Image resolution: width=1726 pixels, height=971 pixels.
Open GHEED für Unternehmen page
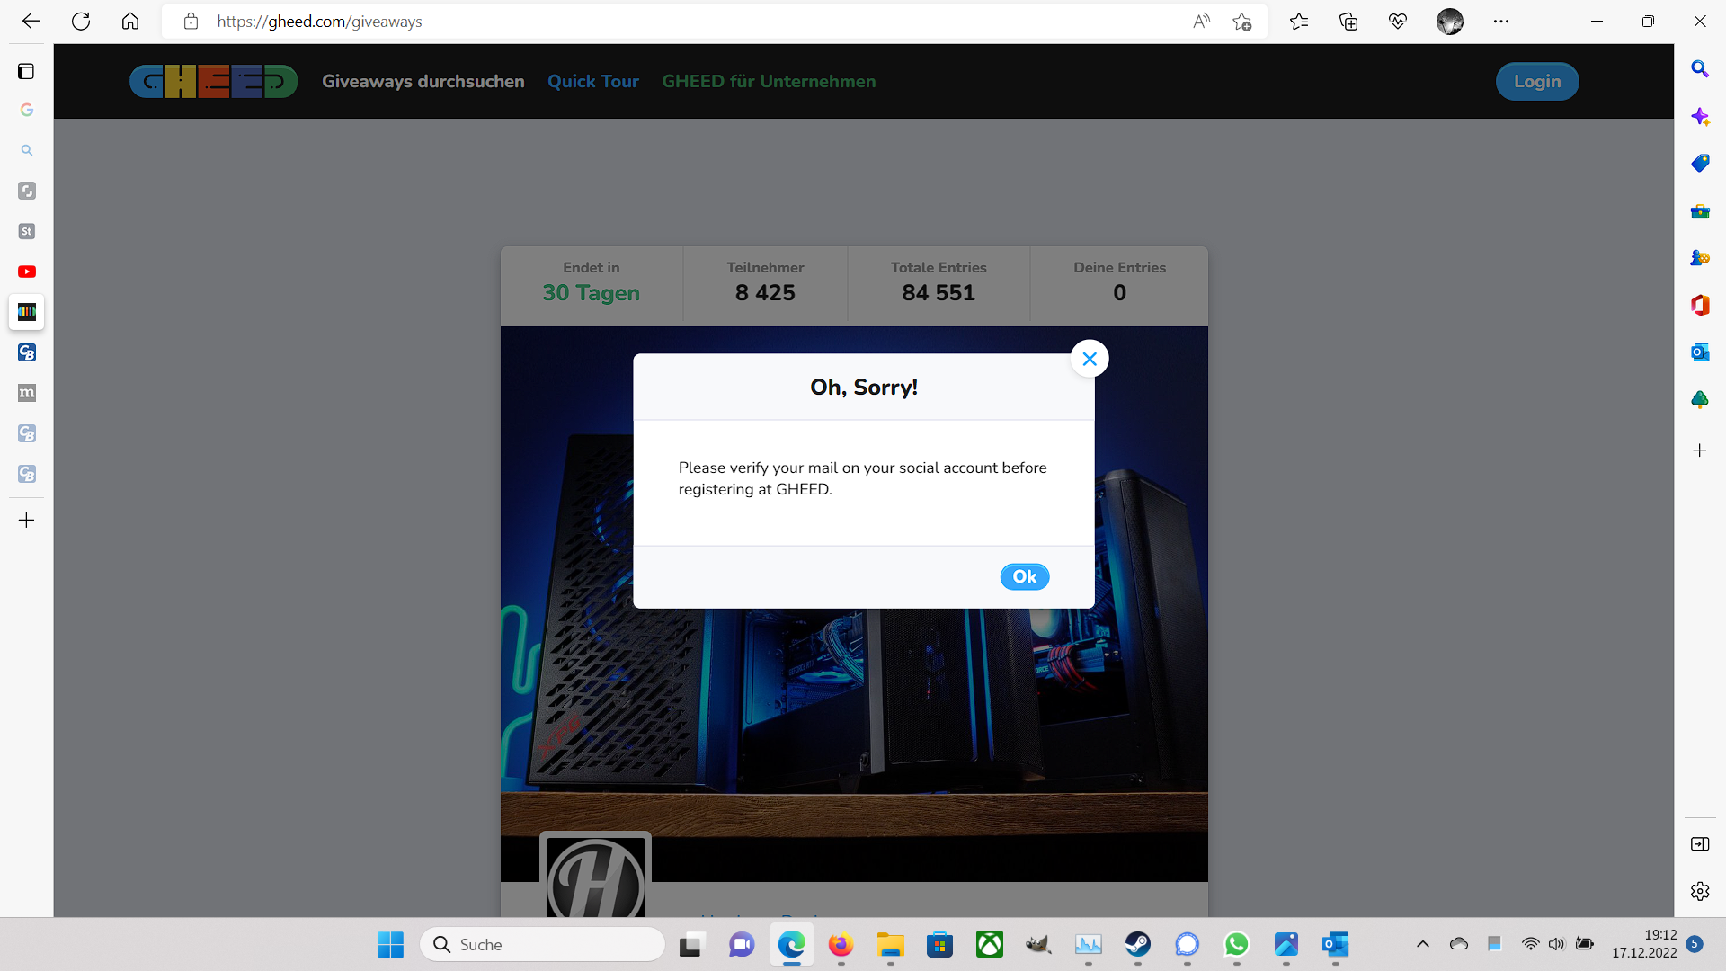(768, 81)
